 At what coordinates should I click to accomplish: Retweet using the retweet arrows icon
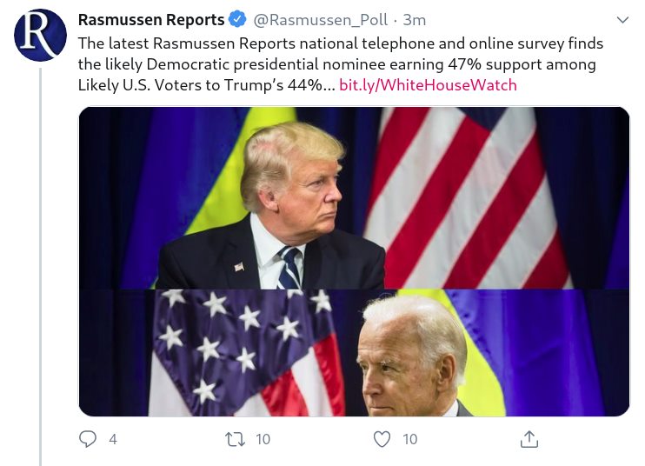(235, 440)
